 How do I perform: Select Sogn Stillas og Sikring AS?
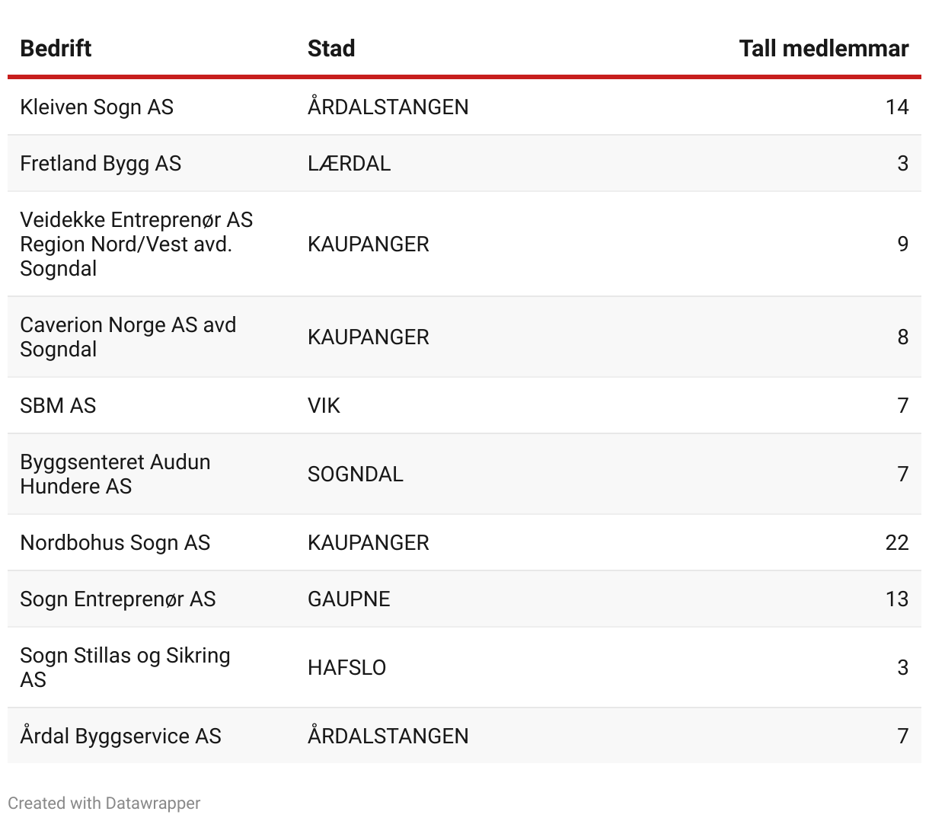click(x=125, y=667)
